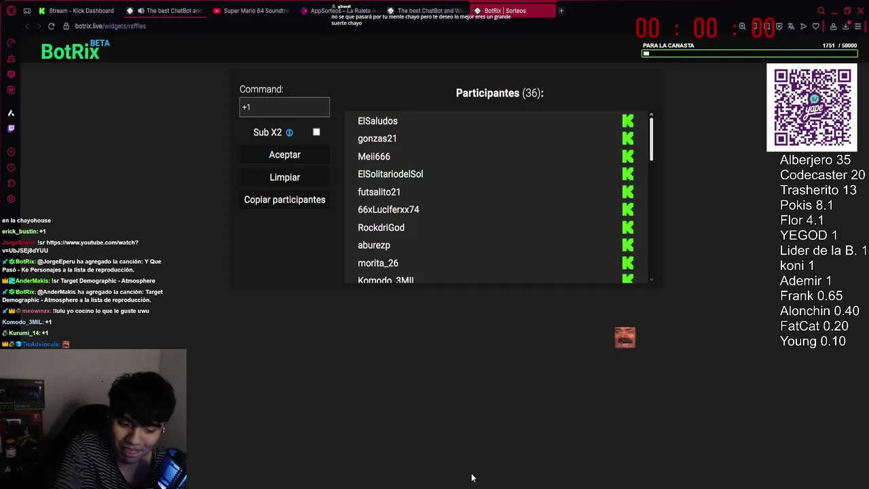Select participant morita_26
The width and height of the screenshot is (869, 489).
(x=378, y=263)
